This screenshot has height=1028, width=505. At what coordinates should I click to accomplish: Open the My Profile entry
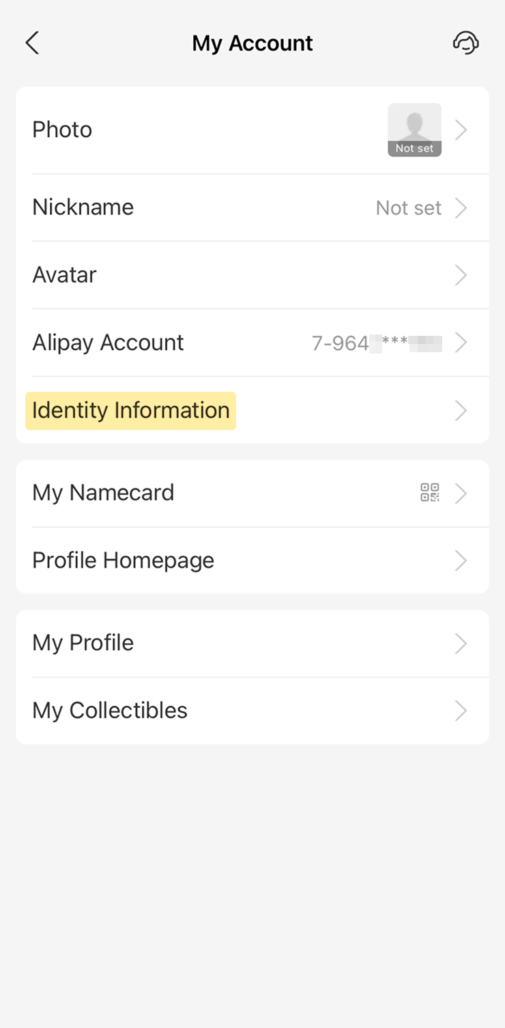point(83,643)
